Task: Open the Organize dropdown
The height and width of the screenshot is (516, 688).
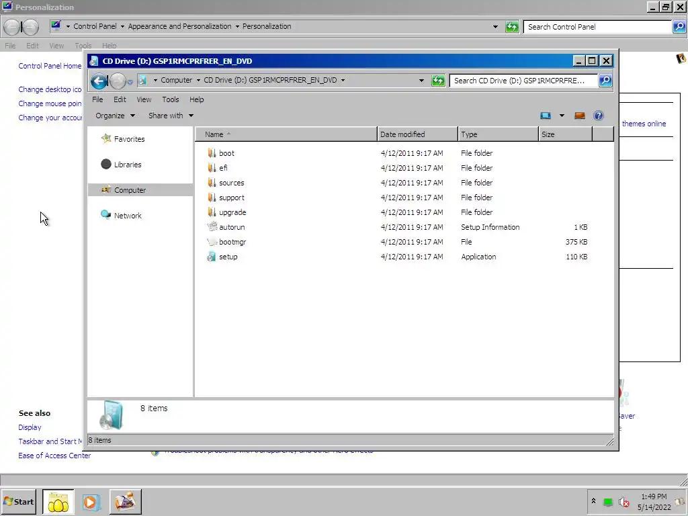Action: pyautogui.click(x=115, y=116)
